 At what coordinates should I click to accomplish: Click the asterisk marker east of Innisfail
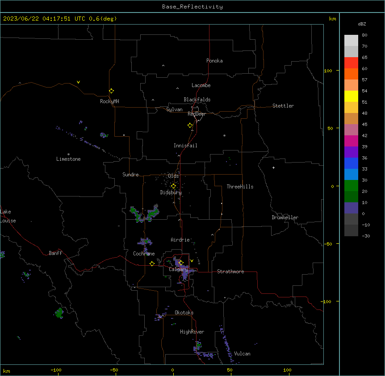click(x=224, y=135)
